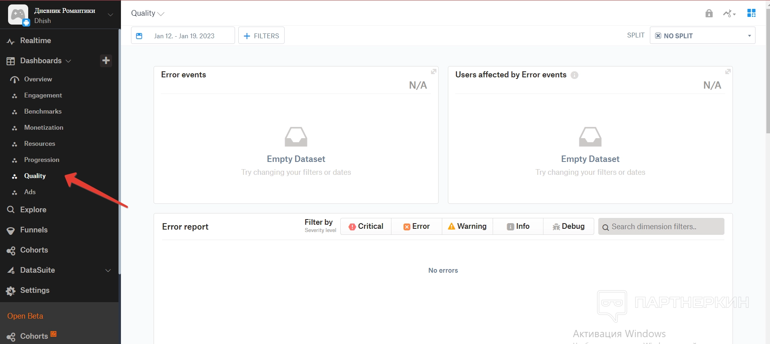Open the Jan 12 - Jan 19 date picker
Screen dimensions: 770x344
tap(183, 36)
